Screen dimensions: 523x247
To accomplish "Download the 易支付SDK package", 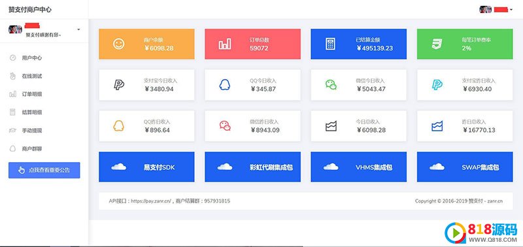I will click(146, 167).
